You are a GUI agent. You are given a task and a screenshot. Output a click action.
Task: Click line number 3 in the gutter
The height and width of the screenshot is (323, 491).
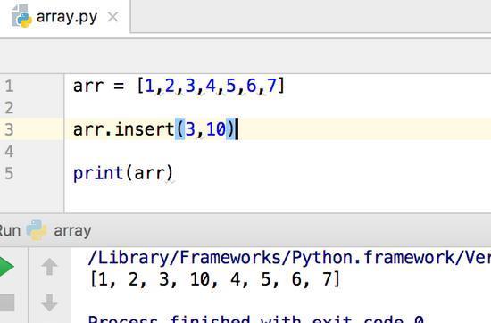point(9,129)
